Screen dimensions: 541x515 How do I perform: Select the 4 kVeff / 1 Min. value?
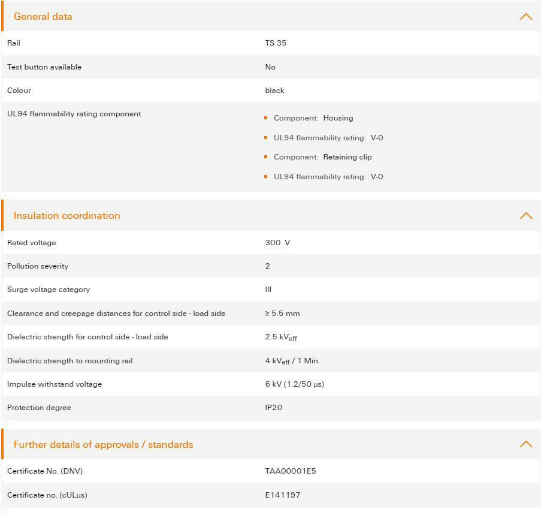(292, 361)
